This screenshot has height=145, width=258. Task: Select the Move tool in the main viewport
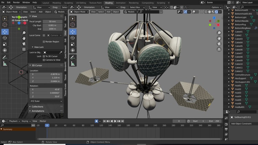(73, 32)
